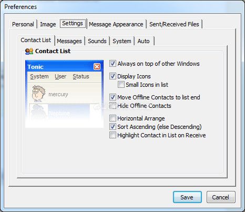
Task: Click the mercury avatar in preview
Action: pos(38,94)
